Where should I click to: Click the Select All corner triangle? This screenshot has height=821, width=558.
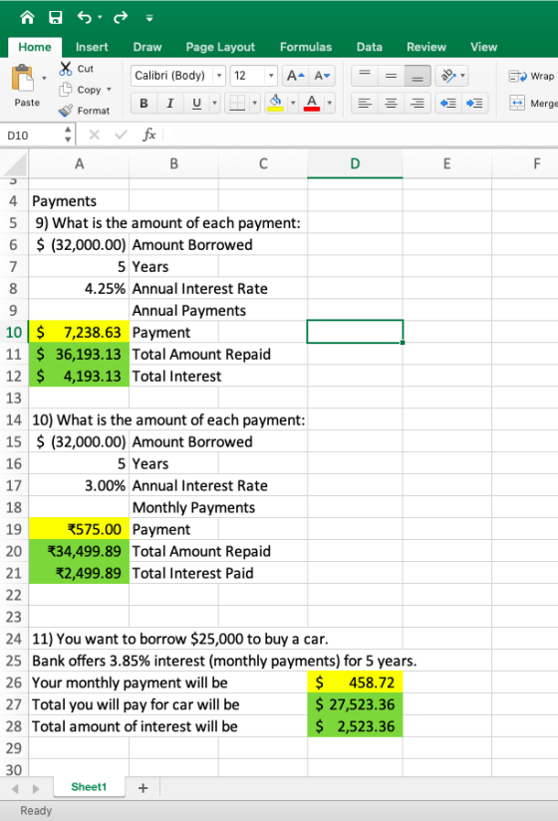(x=15, y=163)
